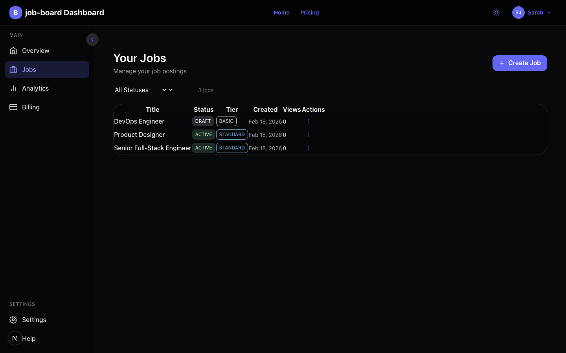Open actions menu for DevOps Engineer row

click(x=308, y=121)
